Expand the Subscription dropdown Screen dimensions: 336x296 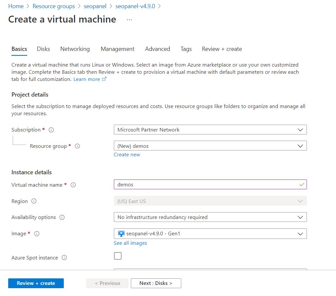210,130
